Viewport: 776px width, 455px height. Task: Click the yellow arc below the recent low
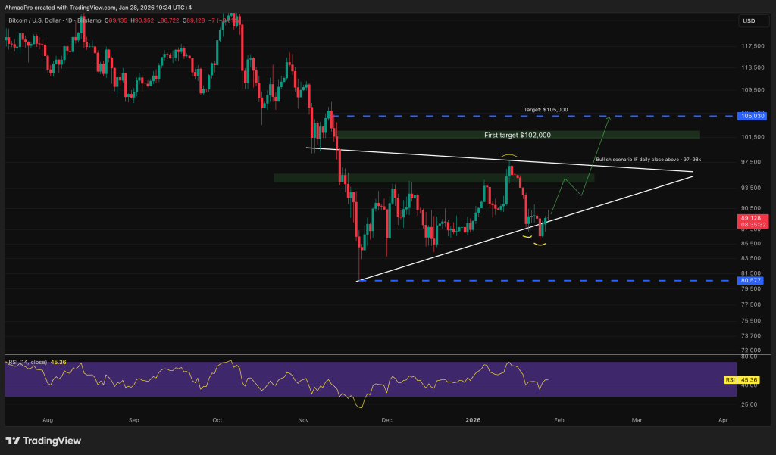pyautogui.click(x=542, y=242)
